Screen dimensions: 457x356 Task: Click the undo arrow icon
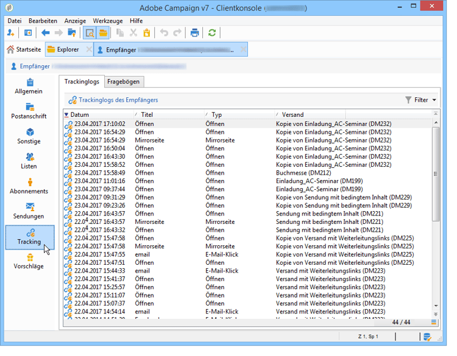click(164, 33)
